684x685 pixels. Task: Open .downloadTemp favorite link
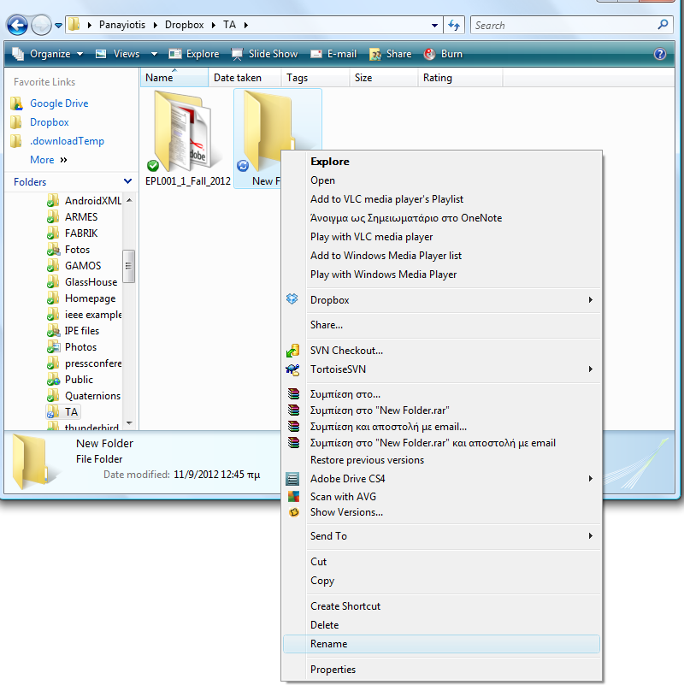click(67, 141)
